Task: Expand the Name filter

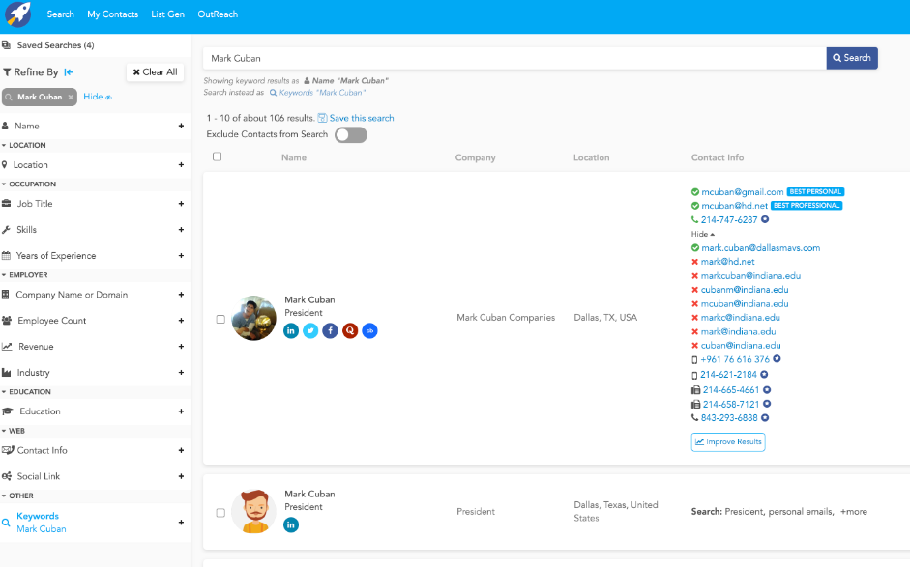Action: tap(181, 126)
